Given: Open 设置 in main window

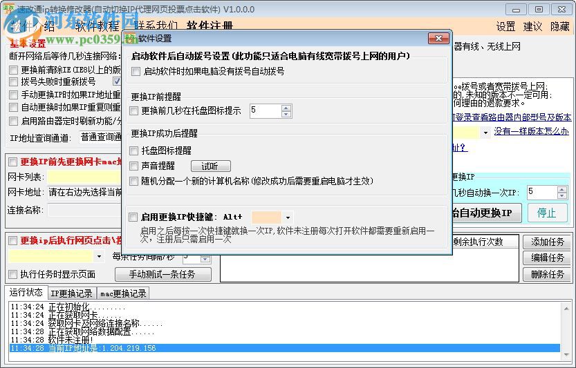Looking at the screenshot, I should tap(505, 26).
